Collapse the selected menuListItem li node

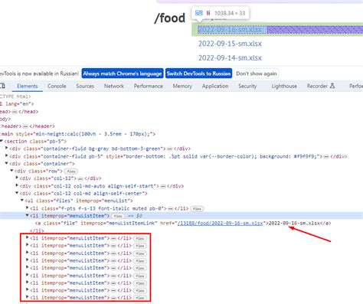(28, 216)
